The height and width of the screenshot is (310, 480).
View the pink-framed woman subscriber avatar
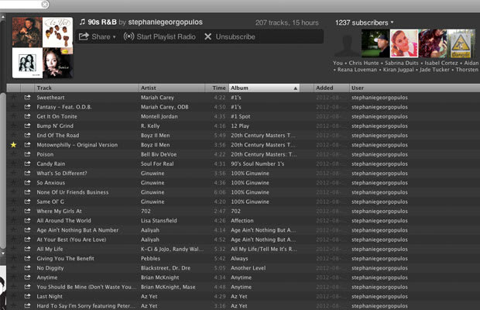pos(404,43)
